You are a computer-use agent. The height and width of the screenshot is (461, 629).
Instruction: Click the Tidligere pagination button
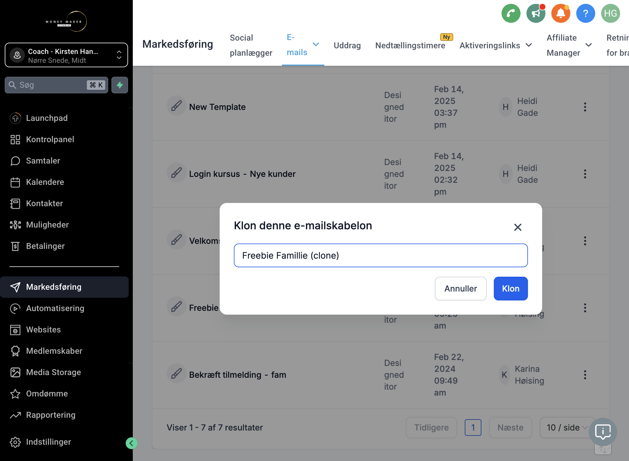pos(431,428)
